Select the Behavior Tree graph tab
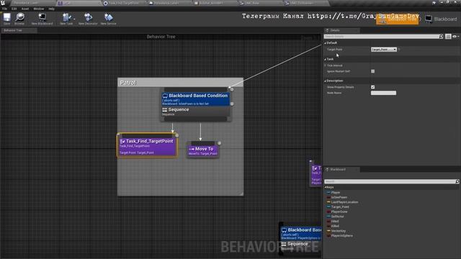The height and width of the screenshot is (259, 461). (19, 30)
